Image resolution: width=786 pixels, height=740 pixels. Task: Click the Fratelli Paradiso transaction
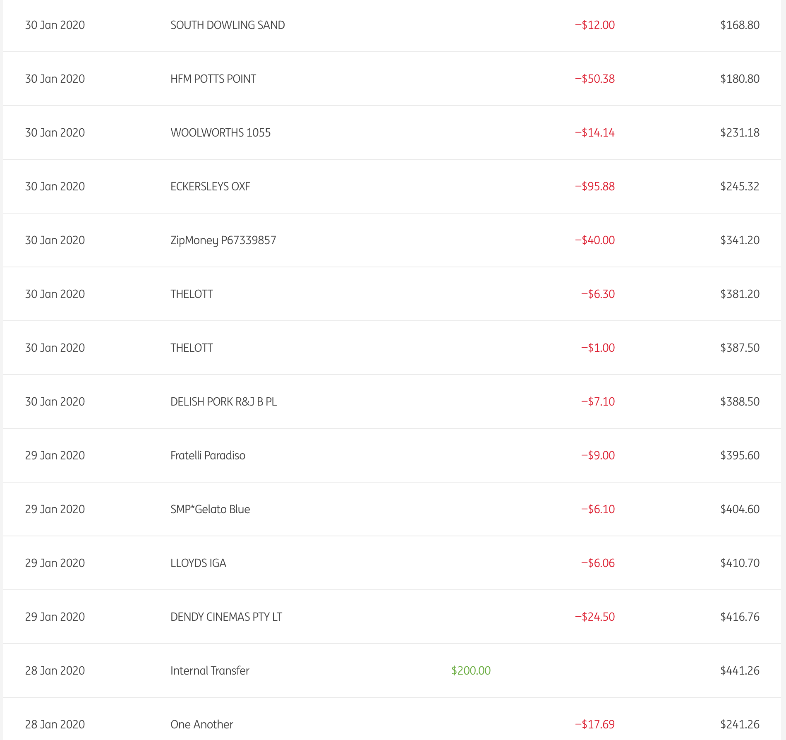[208, 455]
